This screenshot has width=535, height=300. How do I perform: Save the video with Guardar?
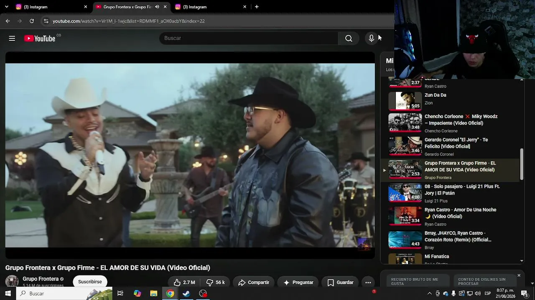point(340,282)
